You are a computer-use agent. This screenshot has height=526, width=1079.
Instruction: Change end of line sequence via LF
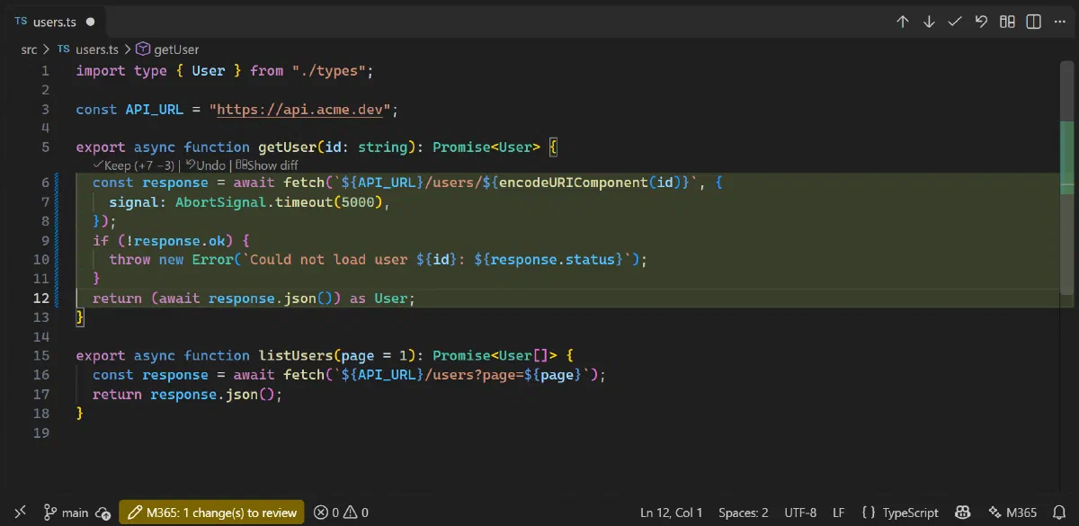(x=838, y=513)
